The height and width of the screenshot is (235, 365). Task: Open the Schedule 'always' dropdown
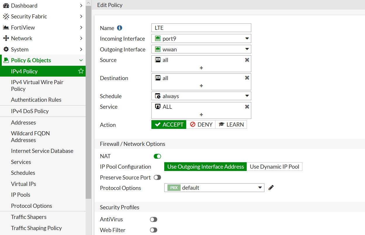pyautogui.click(x=201, y=96)
